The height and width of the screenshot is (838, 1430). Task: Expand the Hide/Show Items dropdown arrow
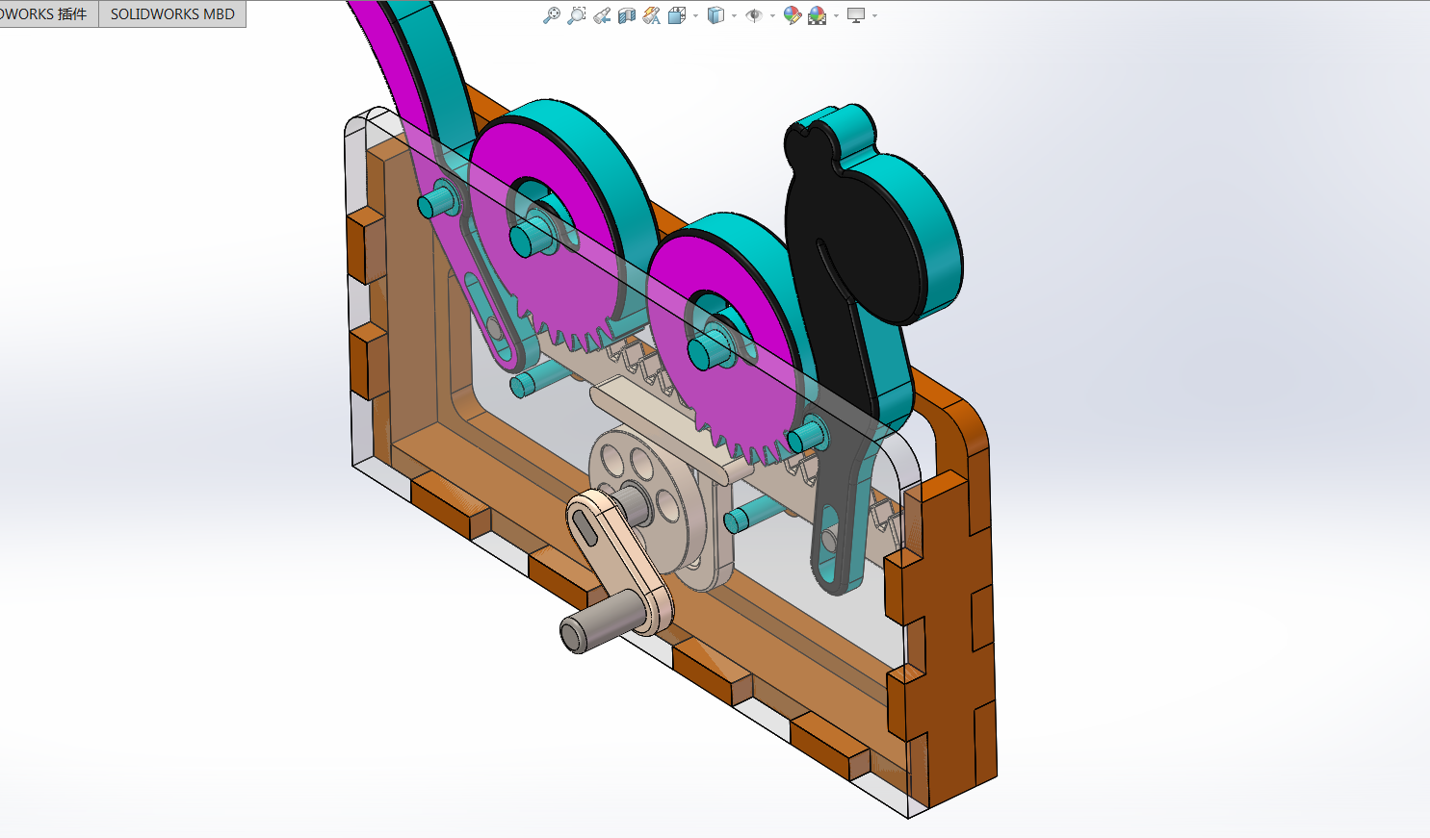click(772, 15)
